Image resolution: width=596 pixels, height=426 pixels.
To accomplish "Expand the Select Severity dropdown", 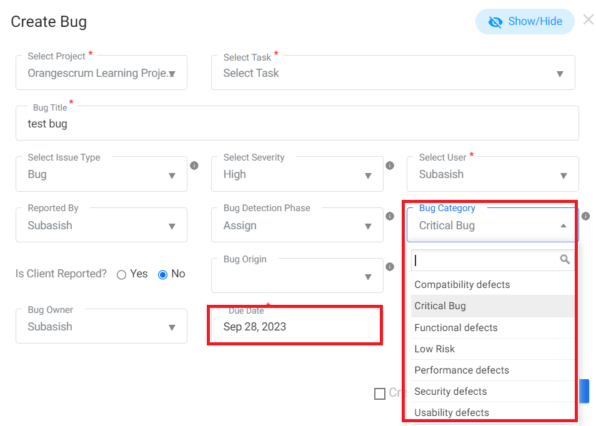I will coord(297,174).
